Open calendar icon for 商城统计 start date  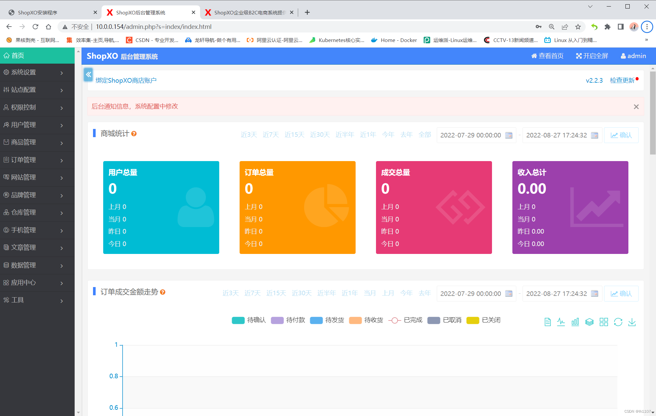pyautogui.click(x=509, y=135)
